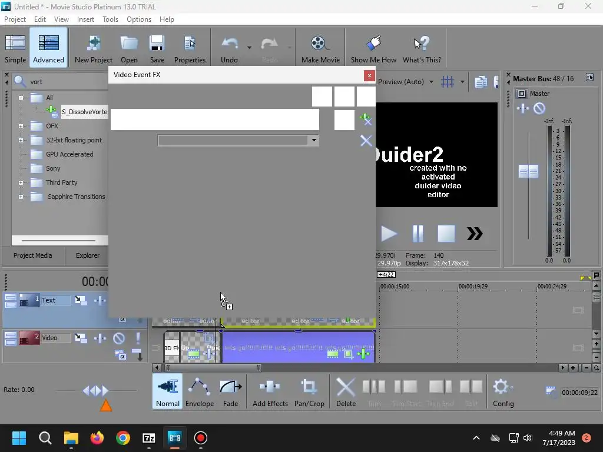Screen dimensions: 603x452
Task: Minimize the Text track height
Action: tap(10, 297)
